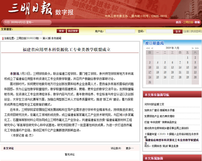Viewport: 202px width, 161px height.
Task: Click the article search input field
Action: click(21, 33)
